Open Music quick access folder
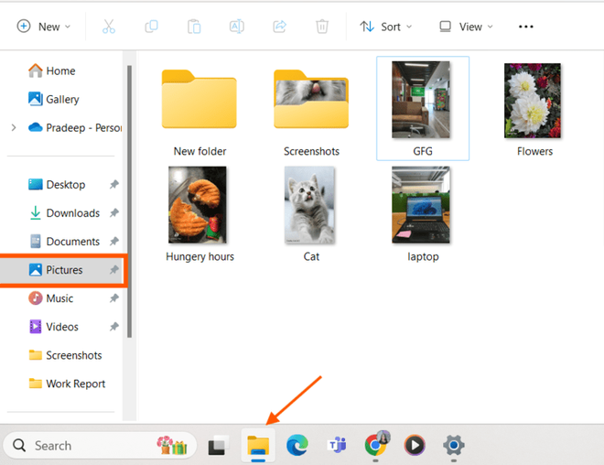 point(51,298)
